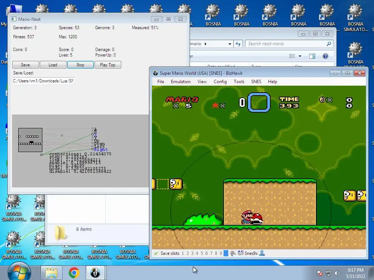Screen dimensions: 374x280
Task: Open the SNES menu in BizHawk
Action: coord(256,82)
